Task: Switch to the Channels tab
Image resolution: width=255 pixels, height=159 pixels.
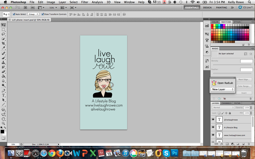Action: point(226,103)
